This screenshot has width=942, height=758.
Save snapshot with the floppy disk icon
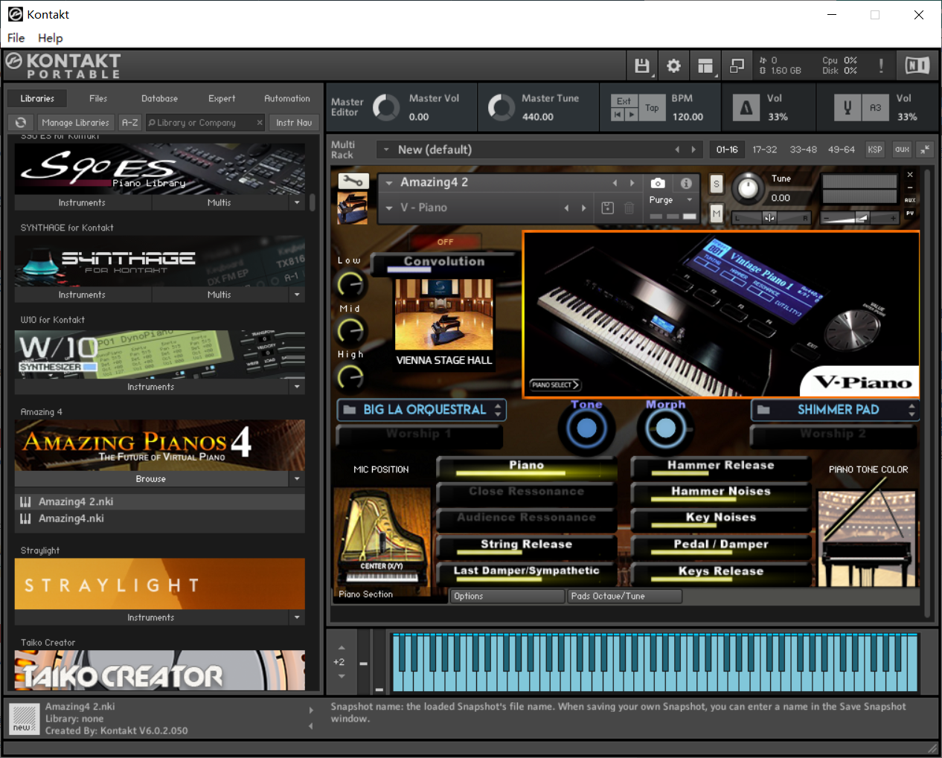tap(606, 208)
